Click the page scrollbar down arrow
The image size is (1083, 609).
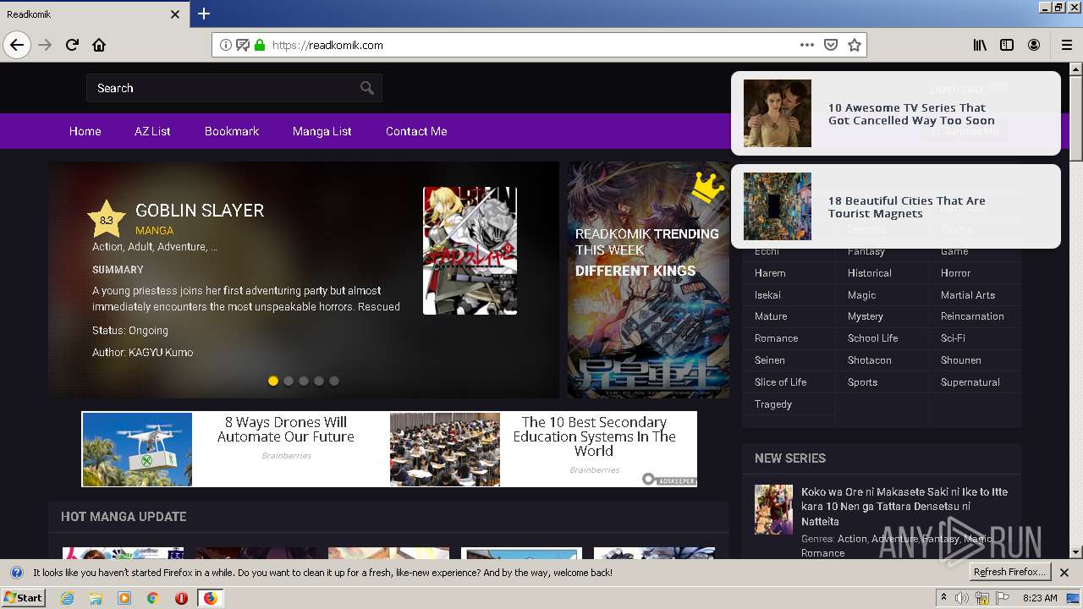(1076, 552)
